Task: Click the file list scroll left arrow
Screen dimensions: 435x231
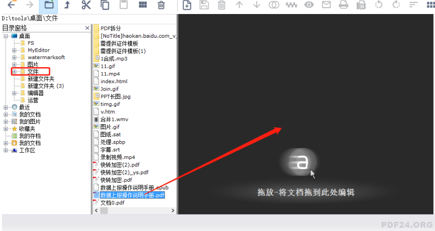Action: [96, 211]
